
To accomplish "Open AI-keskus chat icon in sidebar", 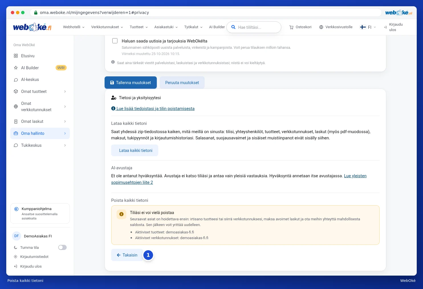I will [16, 80].
